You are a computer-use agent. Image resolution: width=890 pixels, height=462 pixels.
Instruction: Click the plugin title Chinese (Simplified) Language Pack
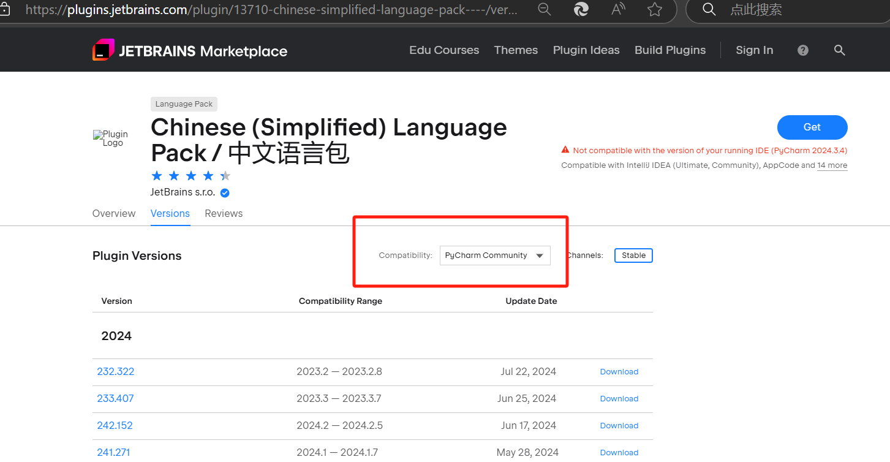[x=329, y=140]
